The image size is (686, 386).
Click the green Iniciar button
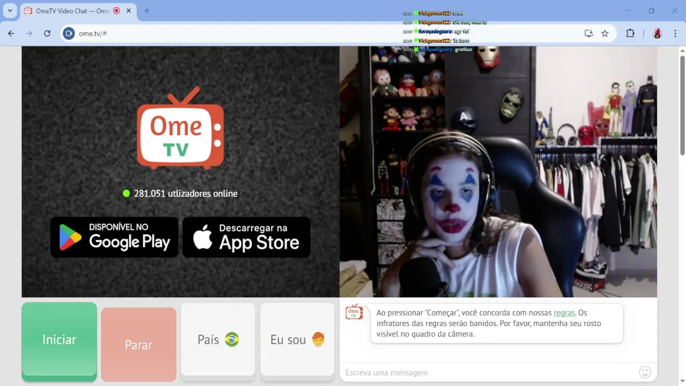pyautogui.click(x=59, y=339)
